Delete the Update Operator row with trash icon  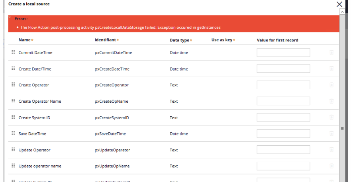point(331,150)
